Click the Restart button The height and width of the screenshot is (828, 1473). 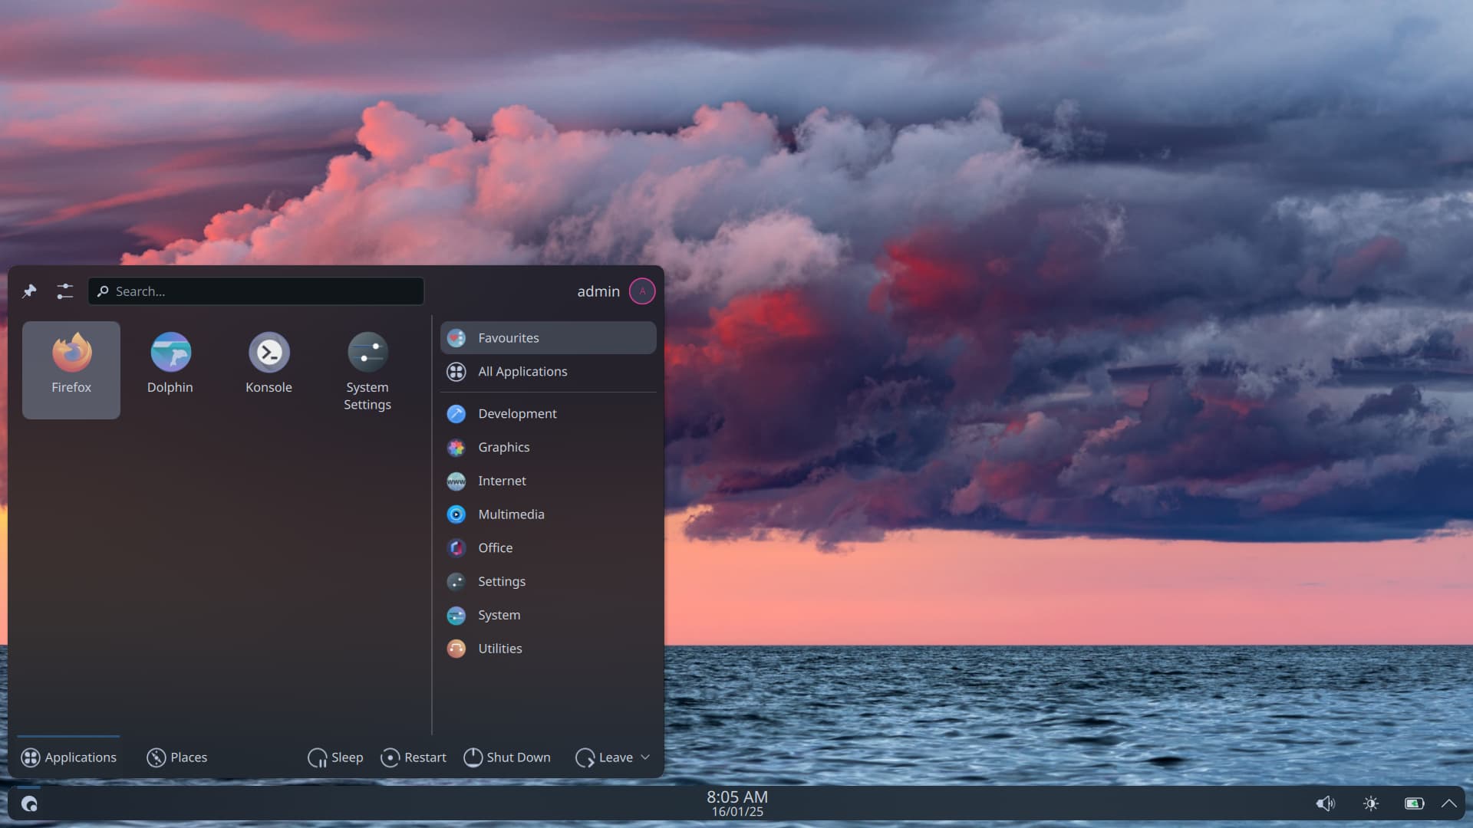(x=414, y=757)
